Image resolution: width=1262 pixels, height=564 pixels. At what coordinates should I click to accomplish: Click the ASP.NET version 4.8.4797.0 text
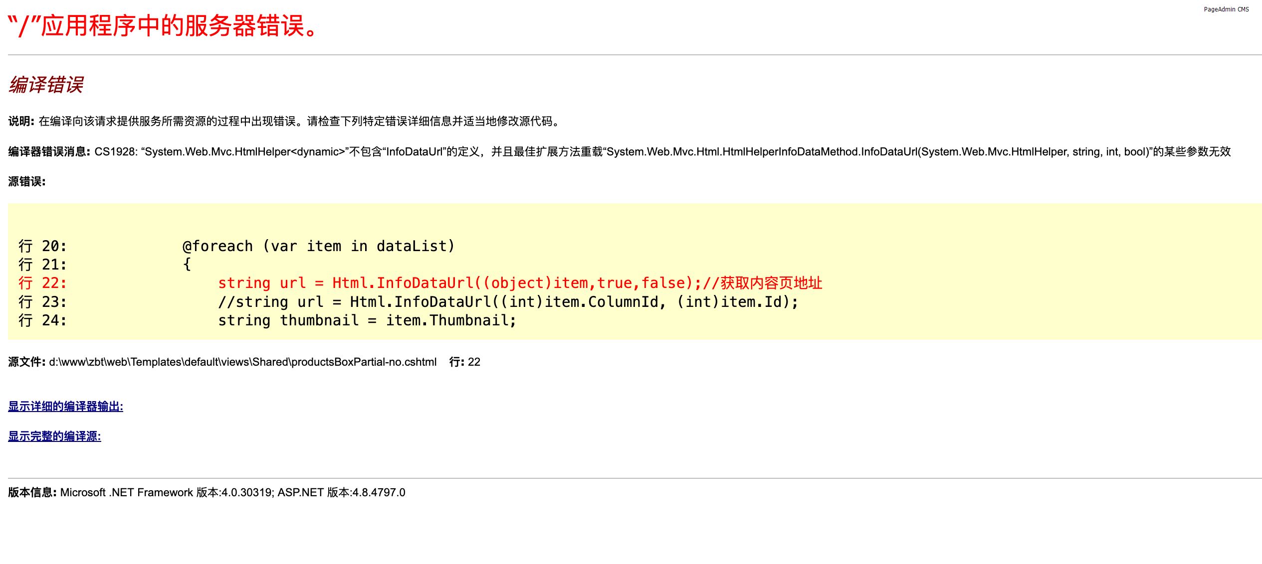pyautogui.click(x=341, y=493)
